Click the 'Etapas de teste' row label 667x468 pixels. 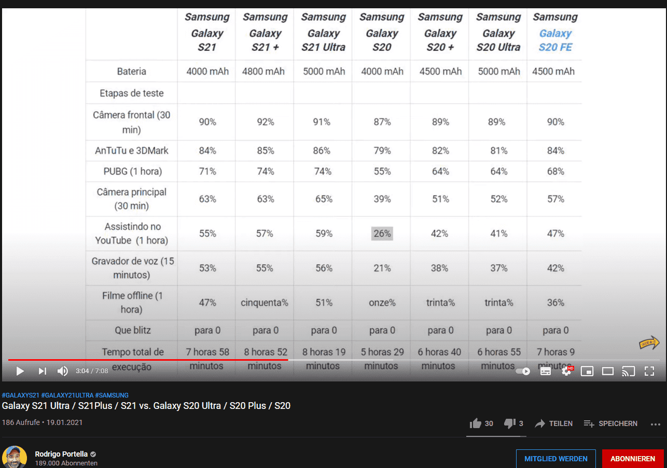tap(132, 93)
